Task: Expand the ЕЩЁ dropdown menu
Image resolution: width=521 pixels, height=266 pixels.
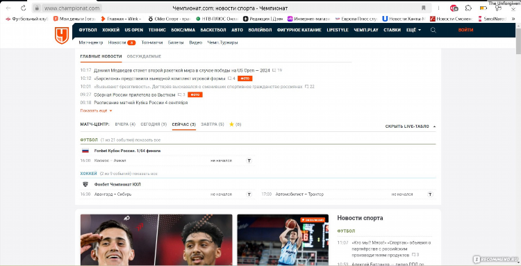Action: pyautogui.click(x=414, y=30)
